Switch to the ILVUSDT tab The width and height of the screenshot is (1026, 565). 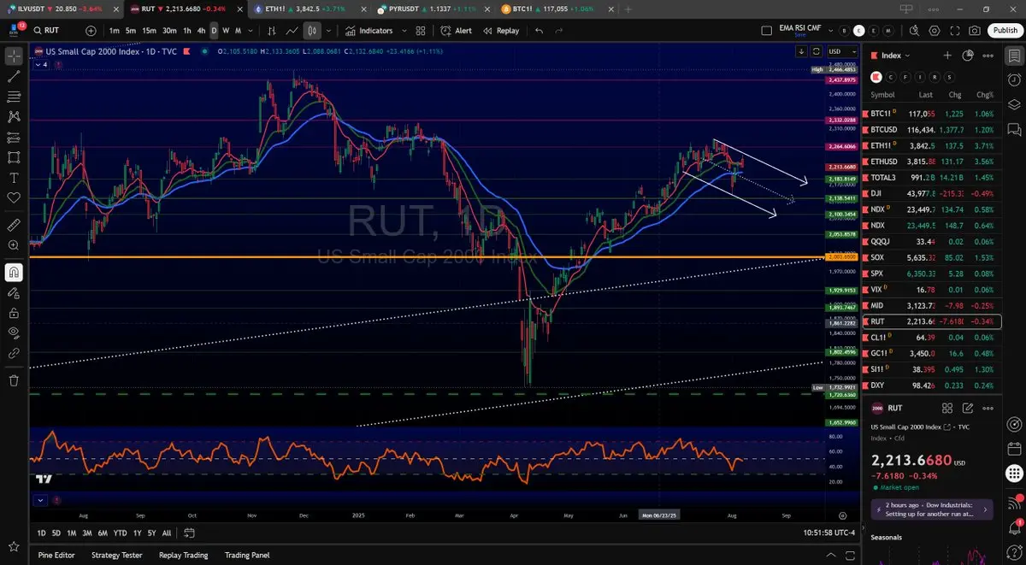[62, 9]
